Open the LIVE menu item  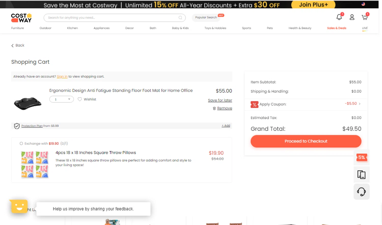[x=365, y=28]
